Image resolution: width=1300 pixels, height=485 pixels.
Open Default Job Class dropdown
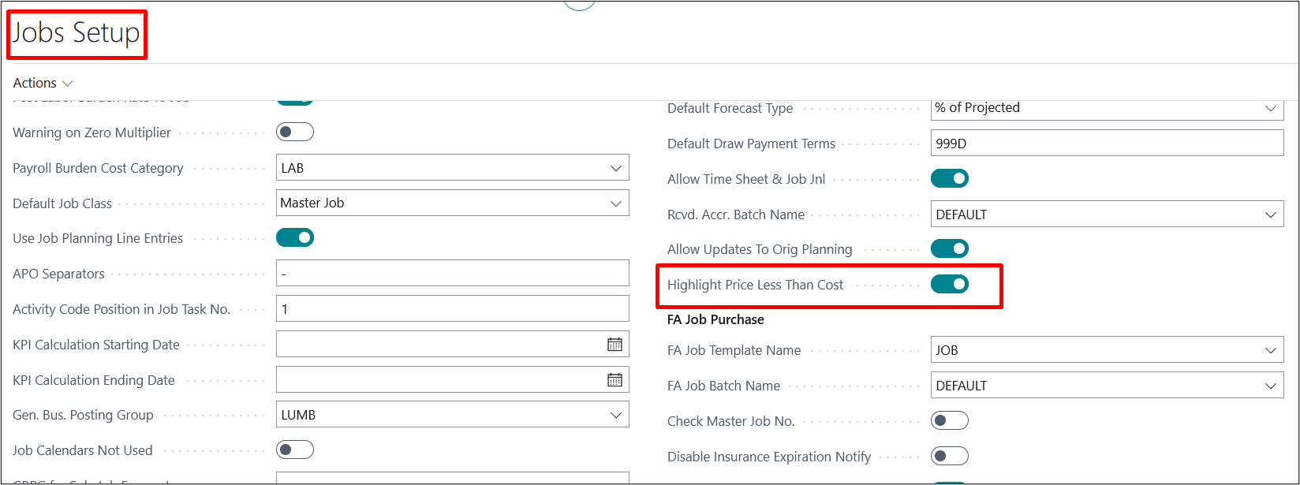(615, 203)
